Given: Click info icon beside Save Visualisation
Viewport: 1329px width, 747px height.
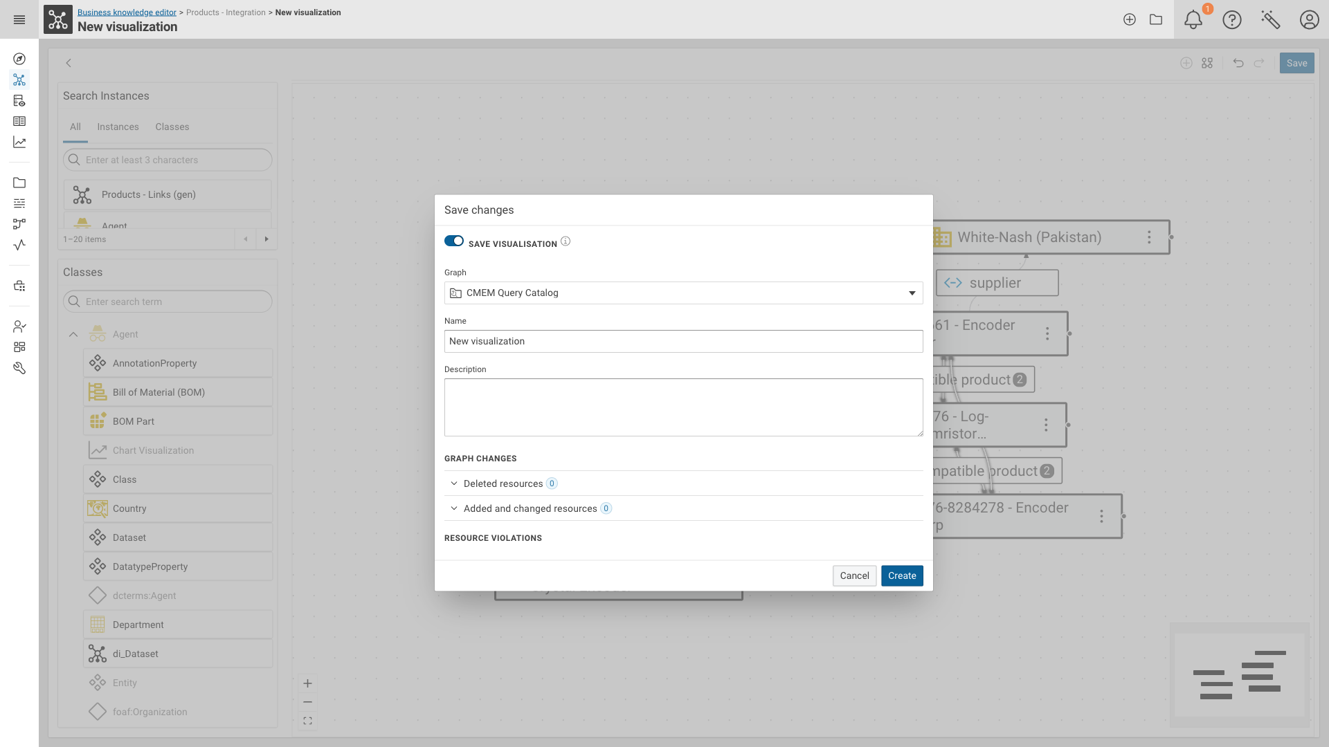Looking at the screenshot, I should 566,241.
